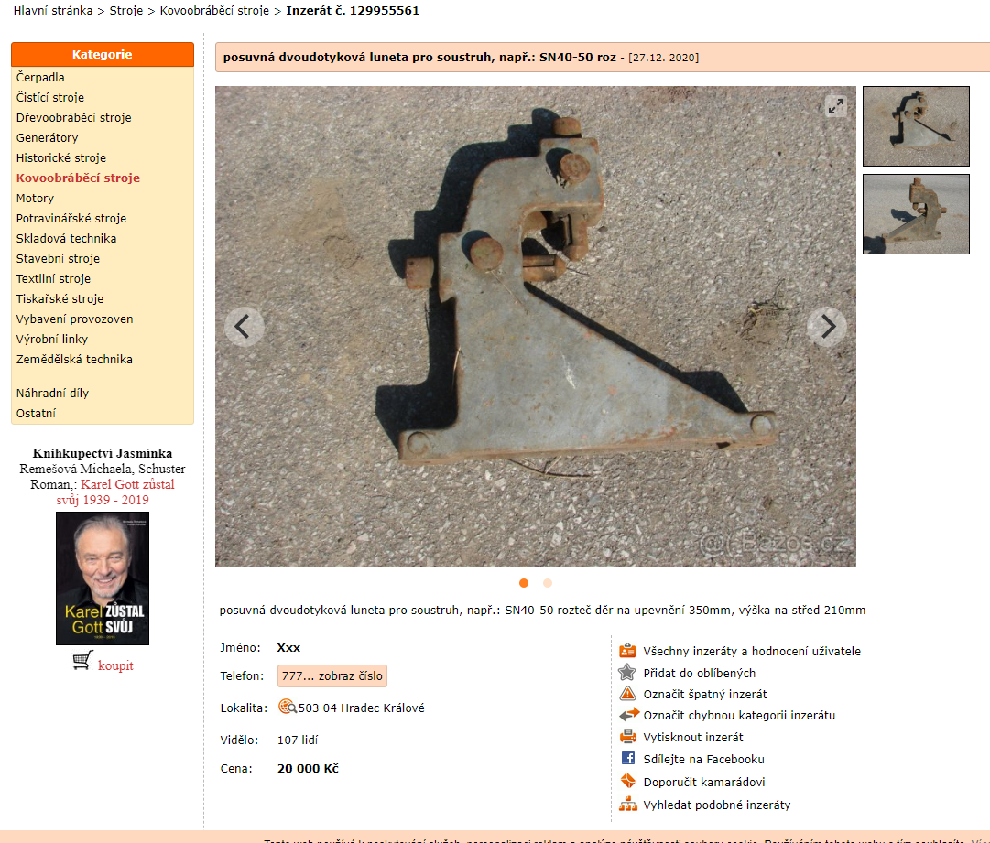Click Hlavní stránka in breadcrumb
Image resolution: width=990 pixels, height=843 pixels.
point(52,11)
